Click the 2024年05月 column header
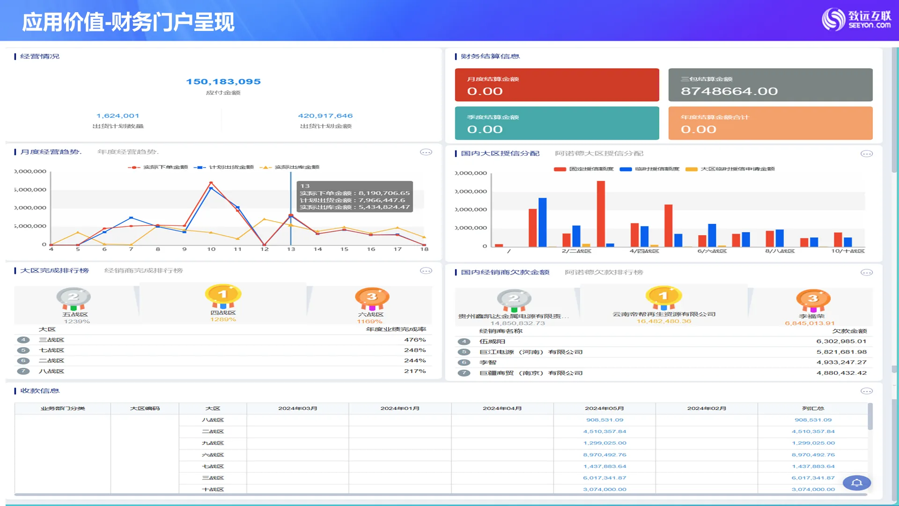899x506 pixels. tap(604, 409)
